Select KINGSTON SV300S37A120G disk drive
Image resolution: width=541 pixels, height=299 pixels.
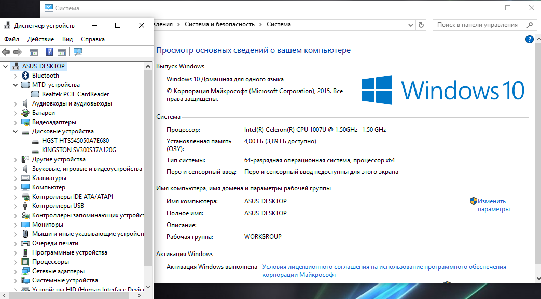79,149
